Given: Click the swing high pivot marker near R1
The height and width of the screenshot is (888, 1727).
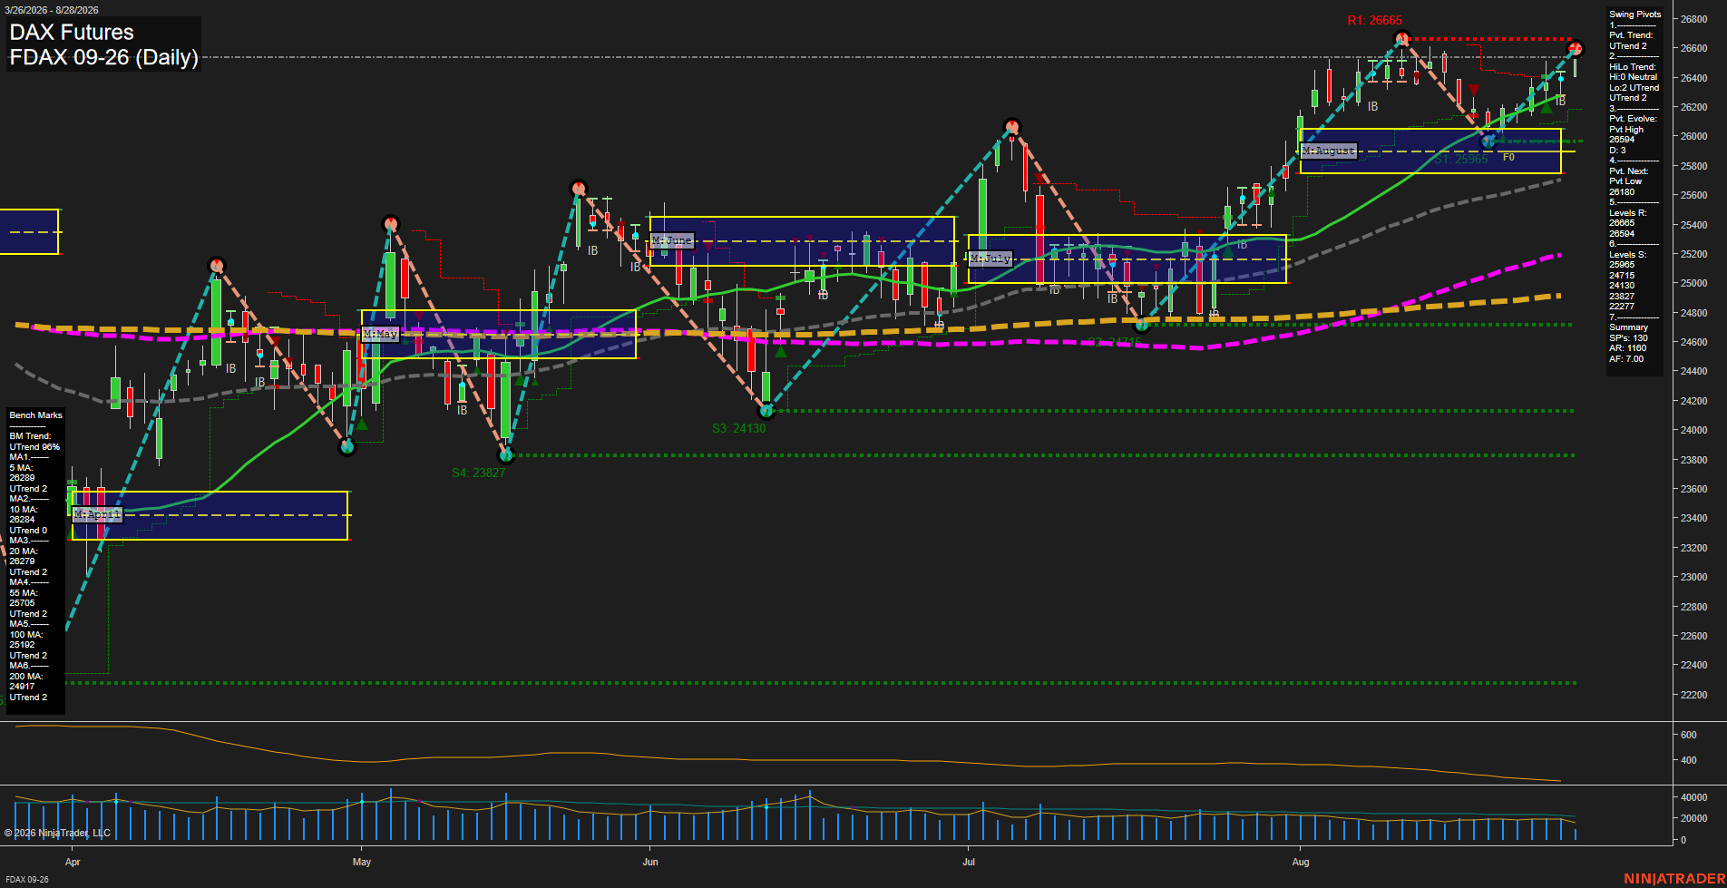Looking at the screenshot, I should click(1402, 38).
